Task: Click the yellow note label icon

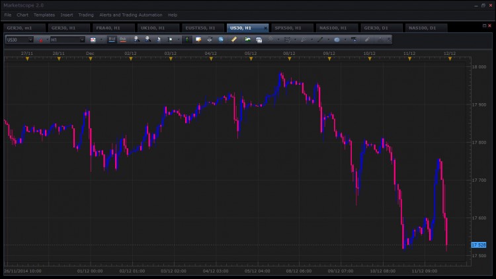Action: (x=198, y=40)
